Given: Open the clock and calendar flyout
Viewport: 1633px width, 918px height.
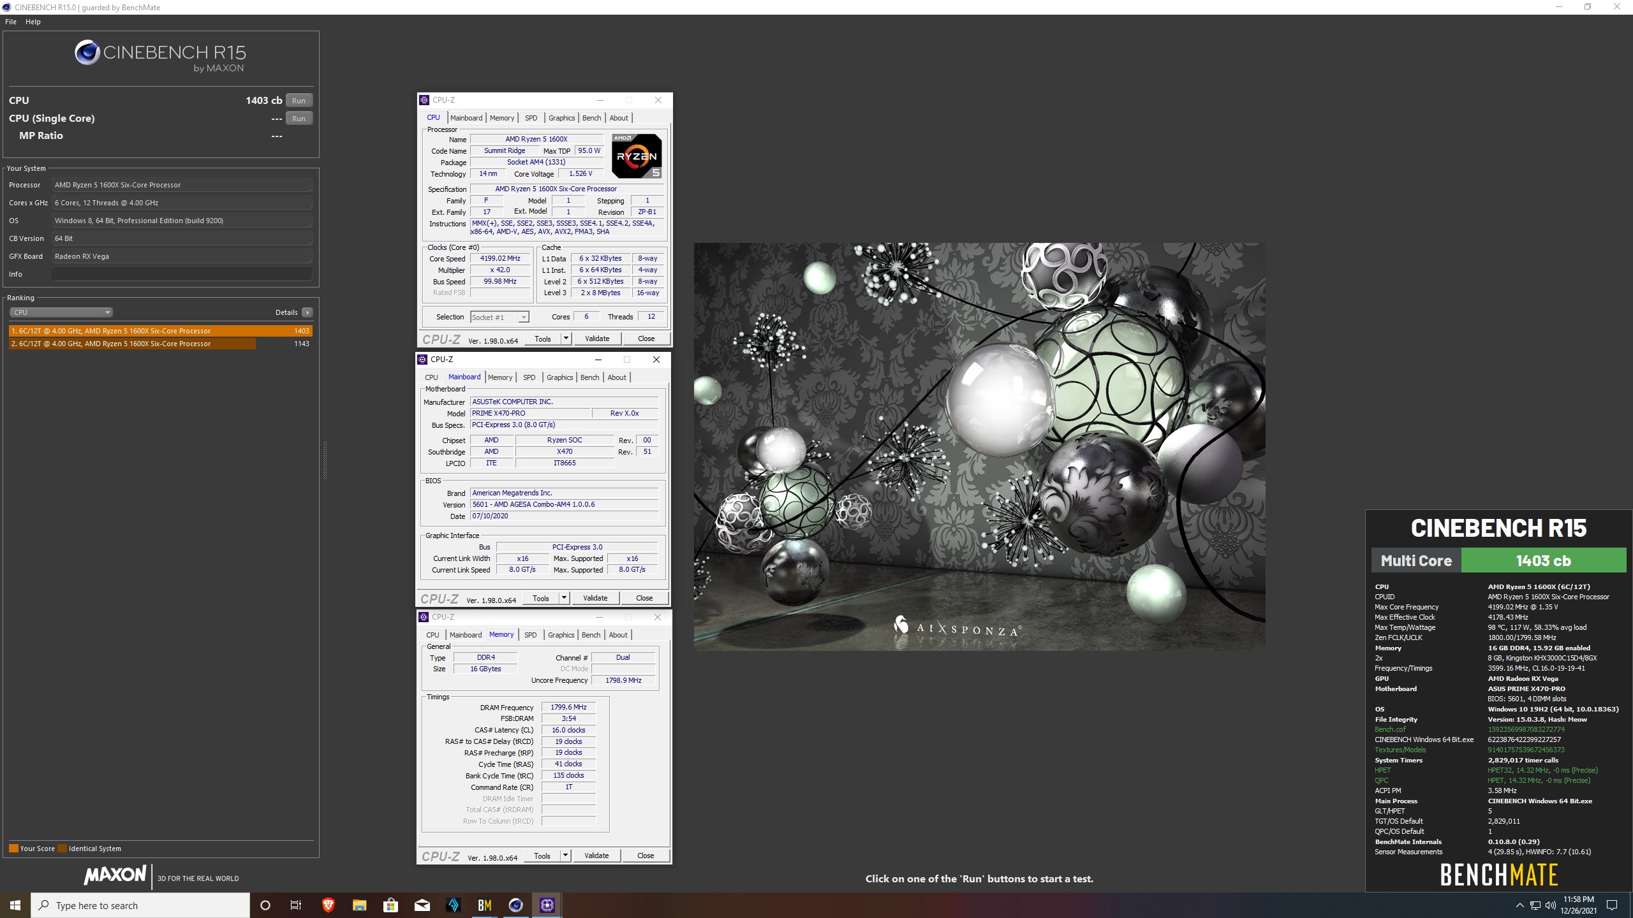Looking at the screenshot, I should [1578, 905].
